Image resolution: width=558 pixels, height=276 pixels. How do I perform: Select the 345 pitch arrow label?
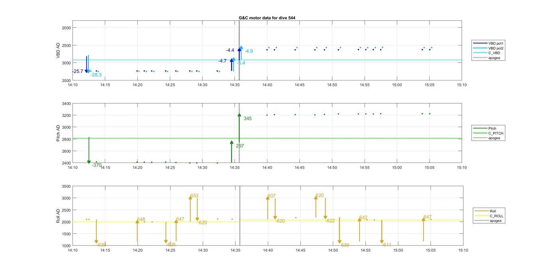[x=248, y=119]
